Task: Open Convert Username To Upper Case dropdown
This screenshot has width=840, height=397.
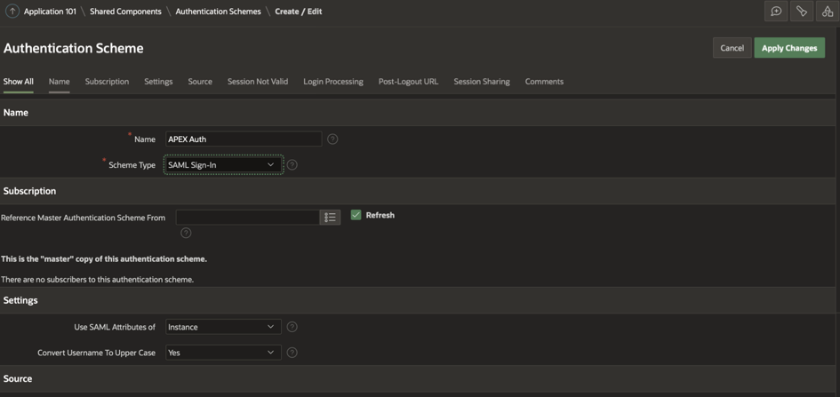Action: [223, 353]
